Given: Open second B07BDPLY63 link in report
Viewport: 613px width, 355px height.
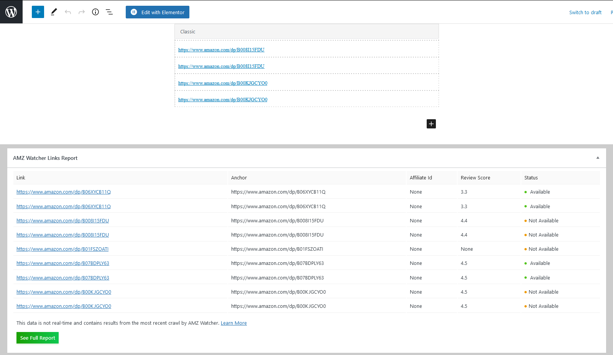Looking at the screenshot, I should click(63, 278).
